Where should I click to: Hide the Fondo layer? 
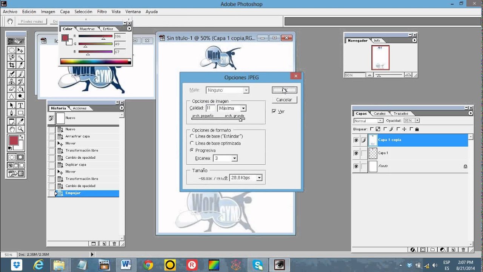click(x=356, y=166)
